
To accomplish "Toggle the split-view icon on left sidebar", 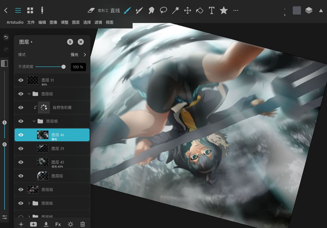I will coord(4,63).
